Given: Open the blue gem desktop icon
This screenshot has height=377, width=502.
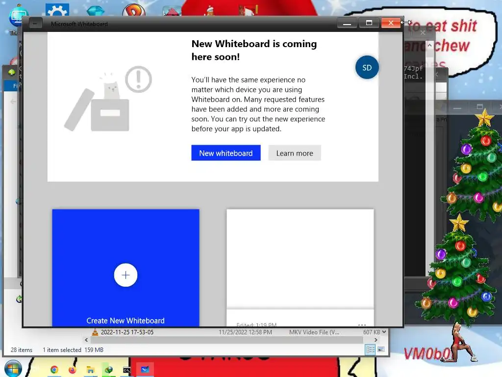Looking at the screenshot, I should [96, 10].
